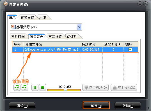Add a background music file
This screenshot has width=151, height=111.
17,87
